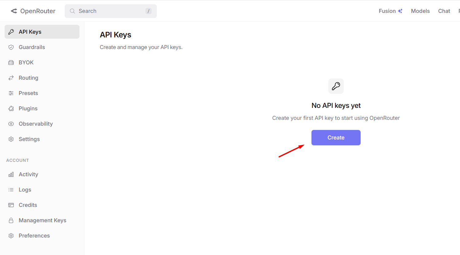Click the Activity bar-chart icon

coord(11,174)
